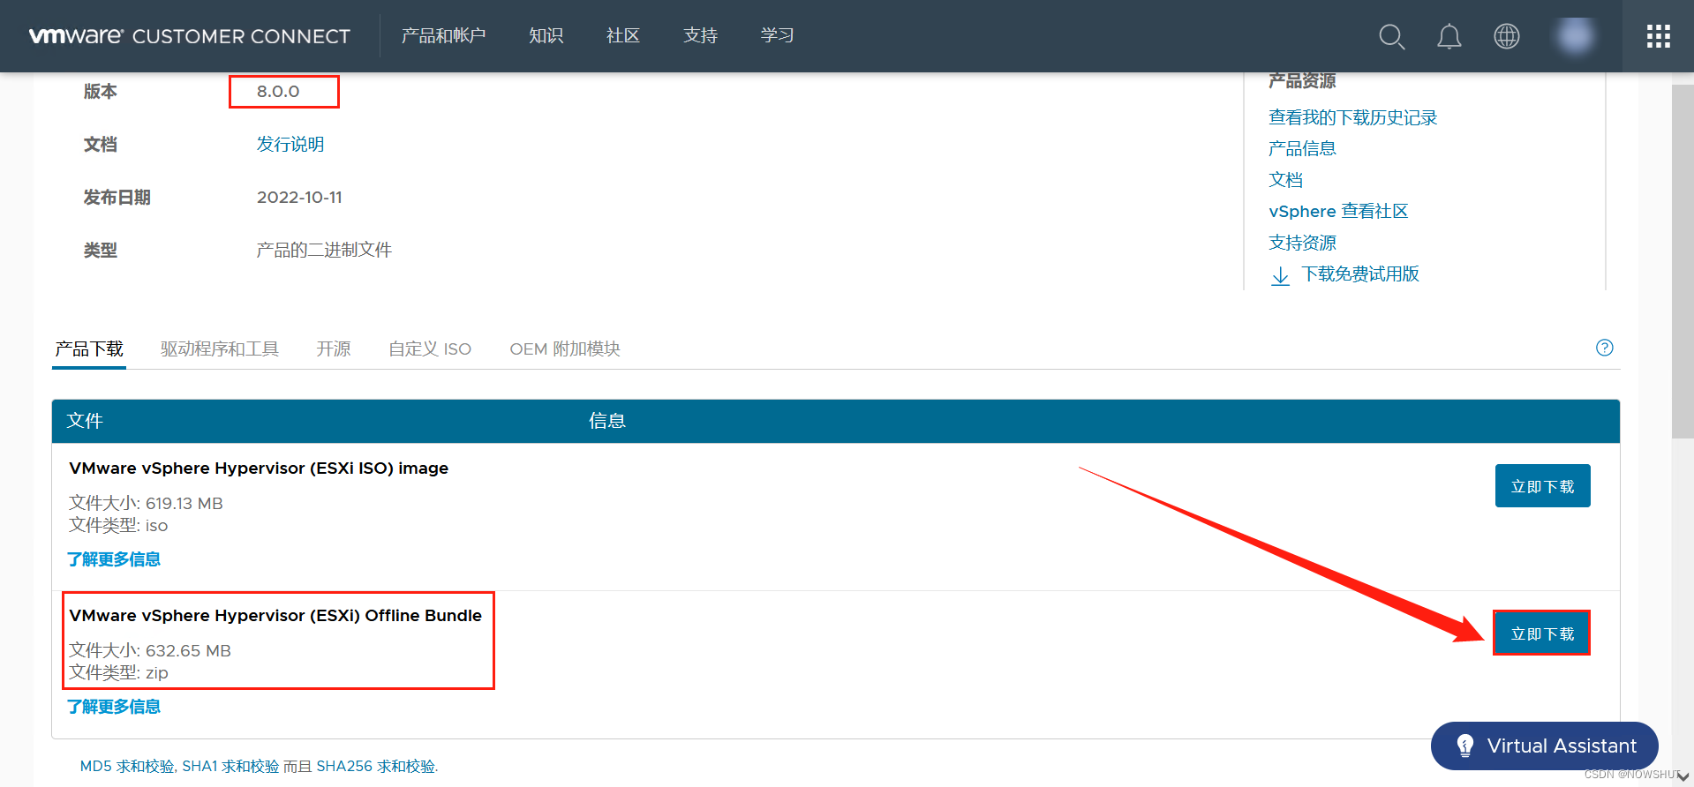Switch to the 开源 tab

(334, 349)
